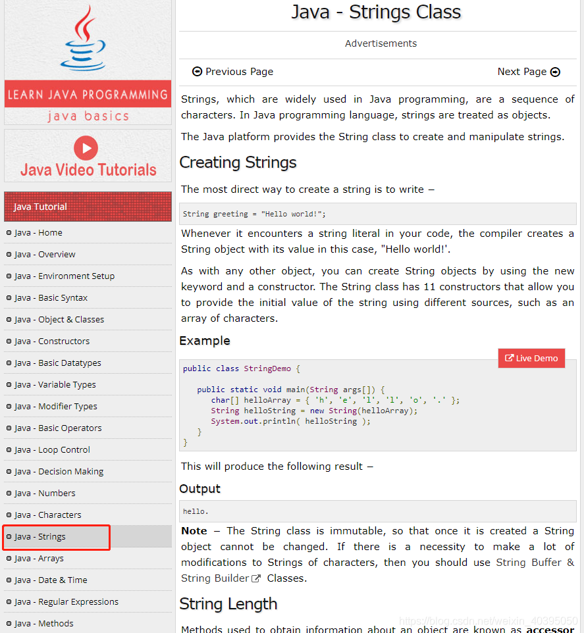Click the Java - Strings Class title
This screenshot has width=584, height=633.
(376, 12)
